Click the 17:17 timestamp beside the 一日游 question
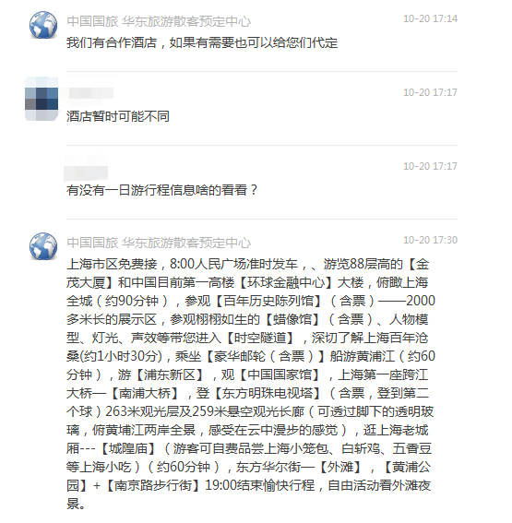This screenshot has height=523, width=512. point(430,166)
